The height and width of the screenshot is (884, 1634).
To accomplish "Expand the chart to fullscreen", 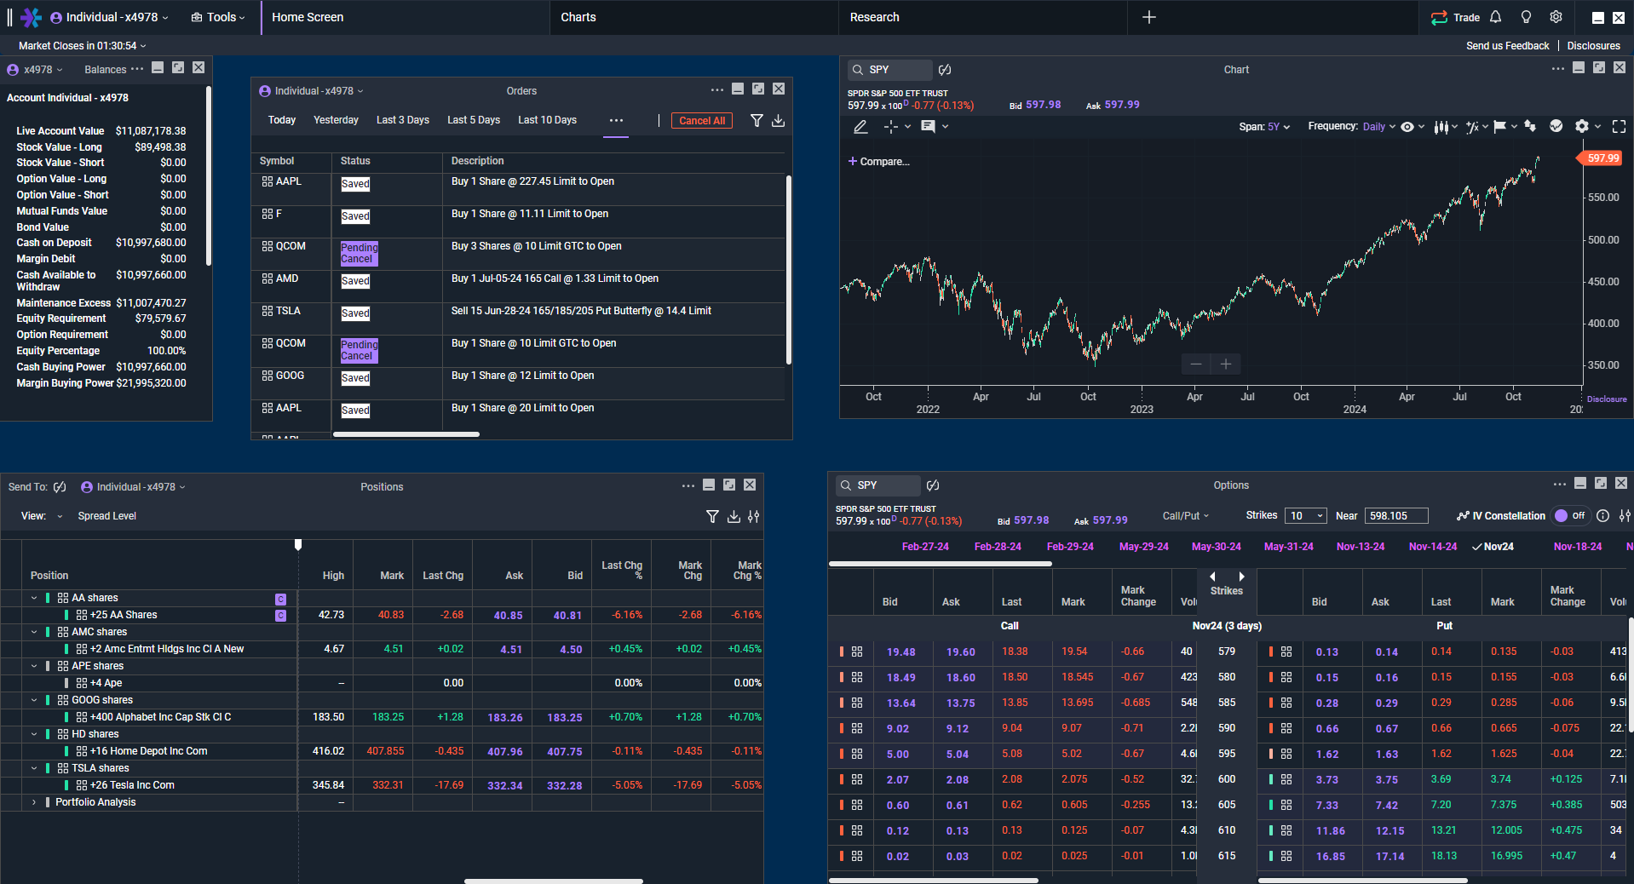I will coord(1620,126).
